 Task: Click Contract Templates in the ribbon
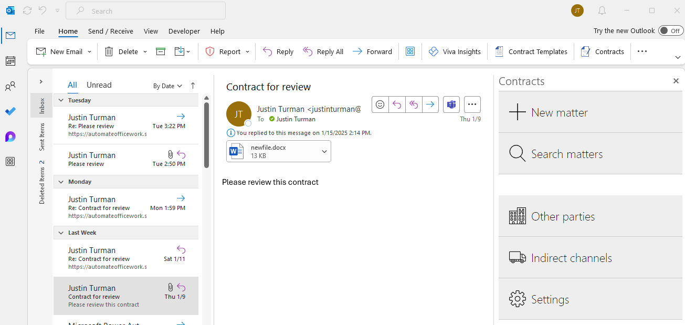tap(531, 51)
